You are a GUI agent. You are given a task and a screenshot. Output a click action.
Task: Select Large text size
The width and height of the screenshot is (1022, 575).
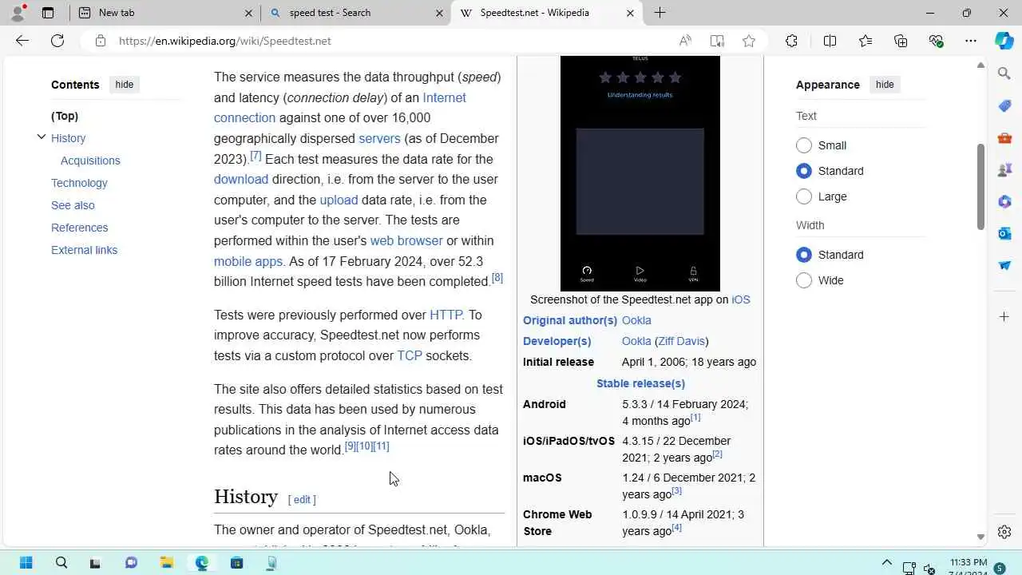[x=804, y=196]
